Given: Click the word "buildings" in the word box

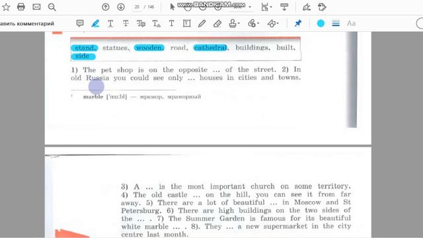Looking at the screenshot, I should point(252,48).
